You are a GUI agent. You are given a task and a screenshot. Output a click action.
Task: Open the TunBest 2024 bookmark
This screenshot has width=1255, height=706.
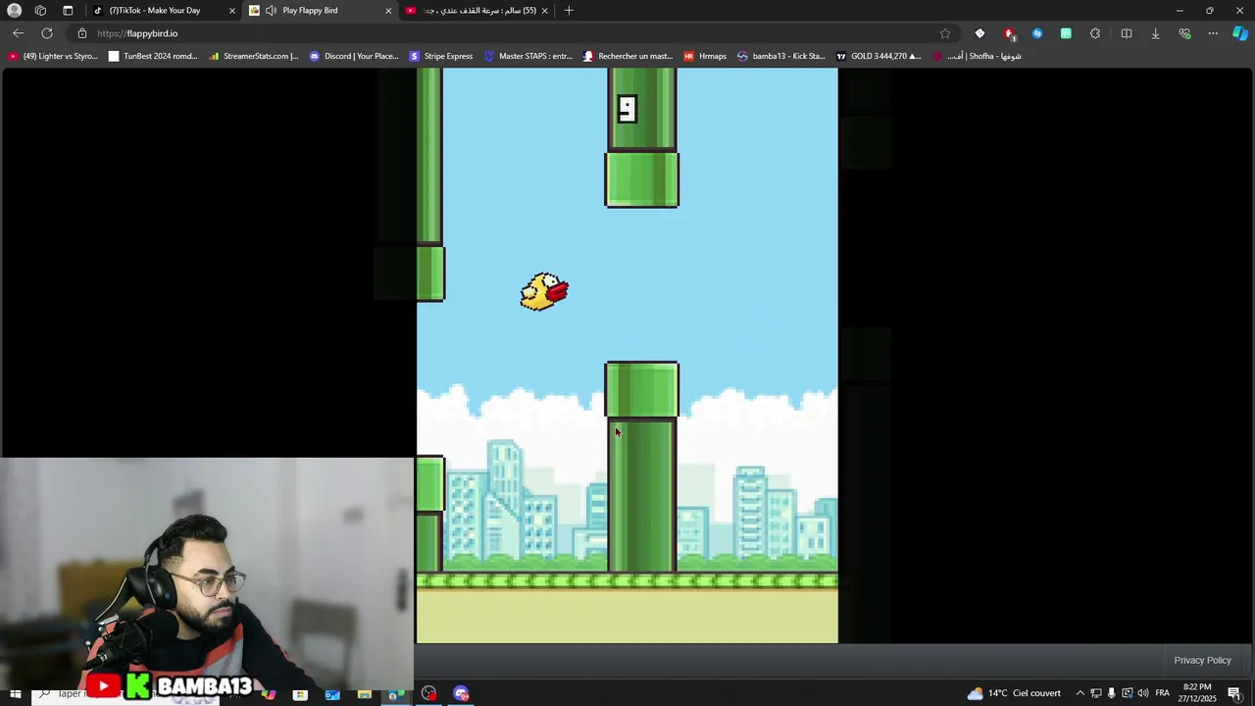coord(153,56)
